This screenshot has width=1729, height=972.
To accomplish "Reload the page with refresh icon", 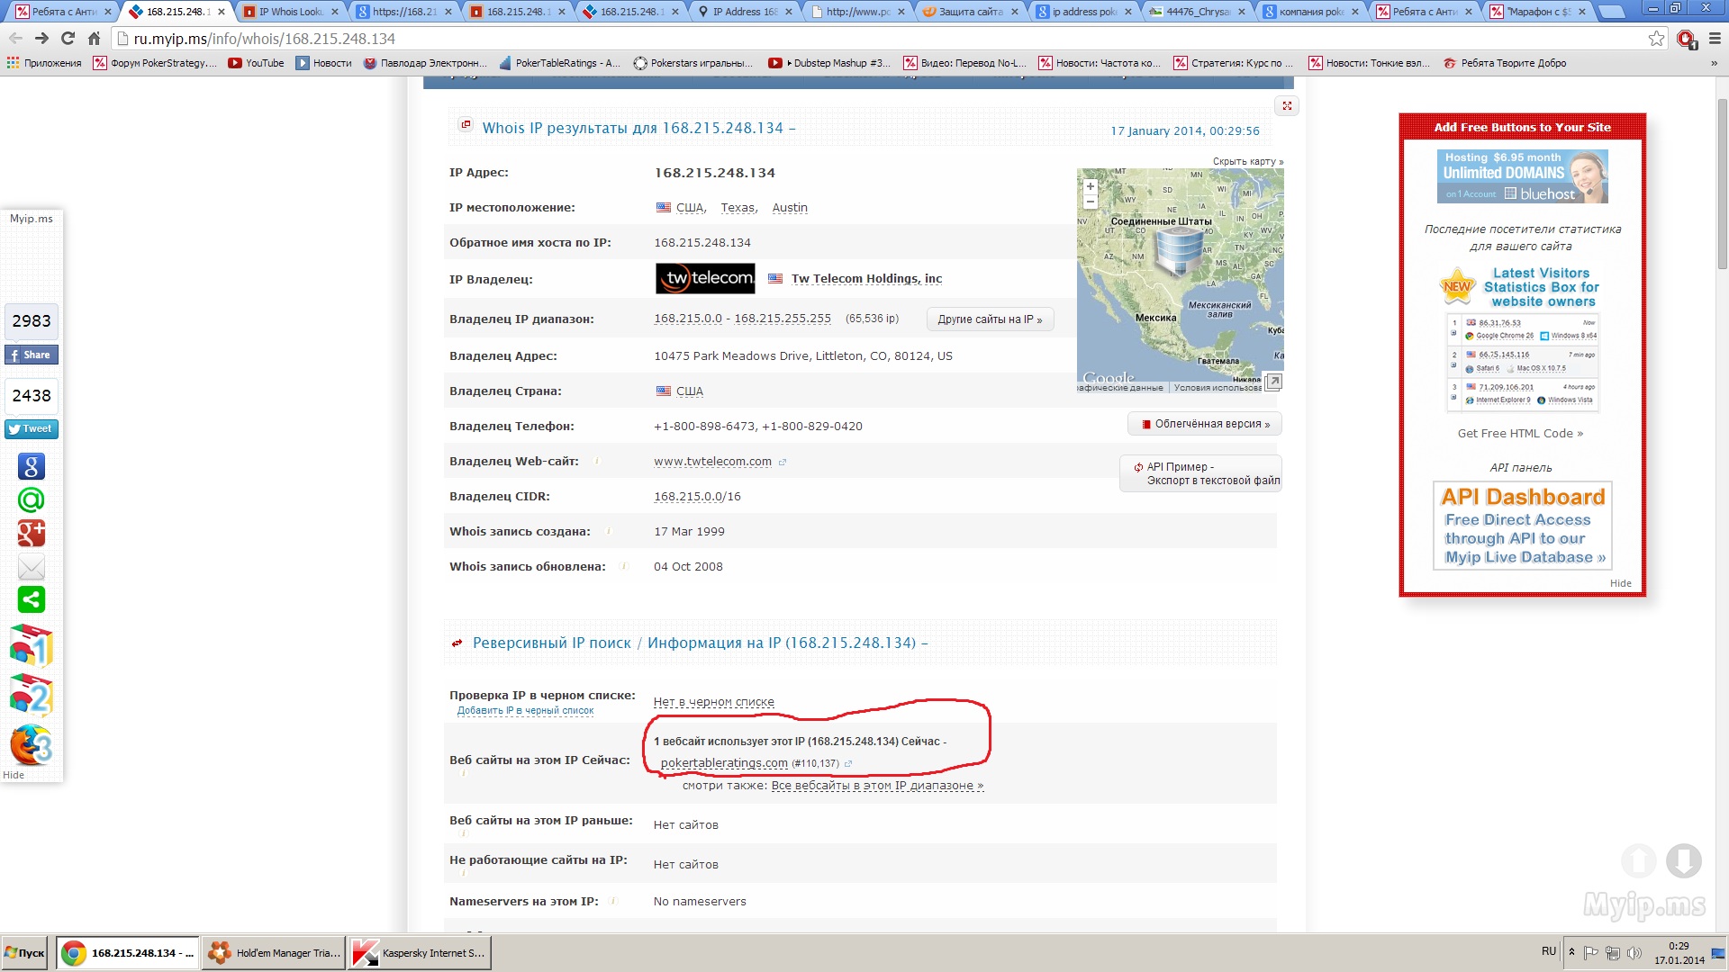I will click(x=68, y=39).
